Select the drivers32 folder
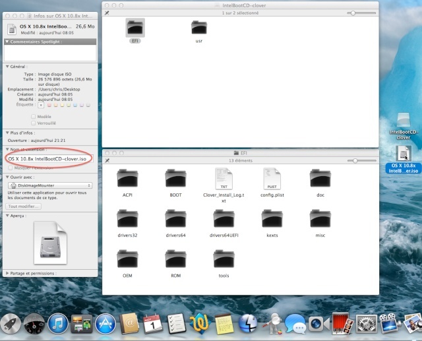This screenshot has height=341, width=422. point(127,218)
